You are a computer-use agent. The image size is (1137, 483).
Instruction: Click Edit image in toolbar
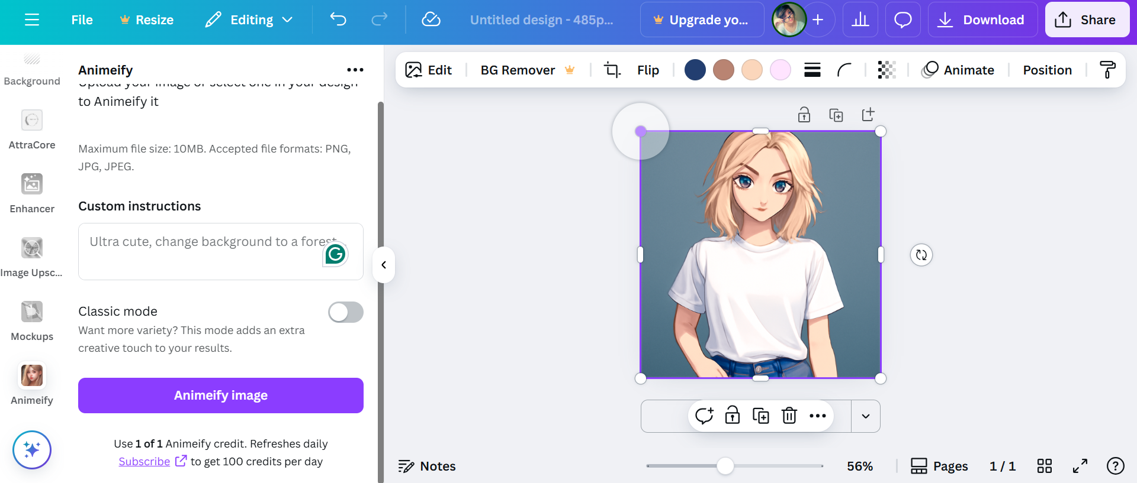[428, 70]
